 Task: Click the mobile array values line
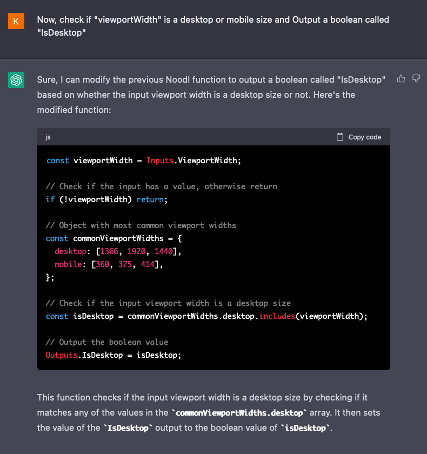pos(108,264)
